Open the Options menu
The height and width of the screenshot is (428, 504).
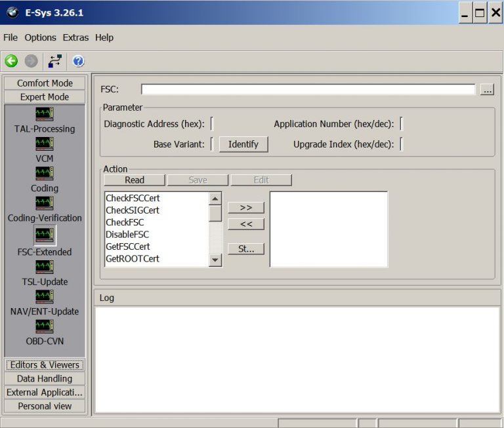(41, 37)
